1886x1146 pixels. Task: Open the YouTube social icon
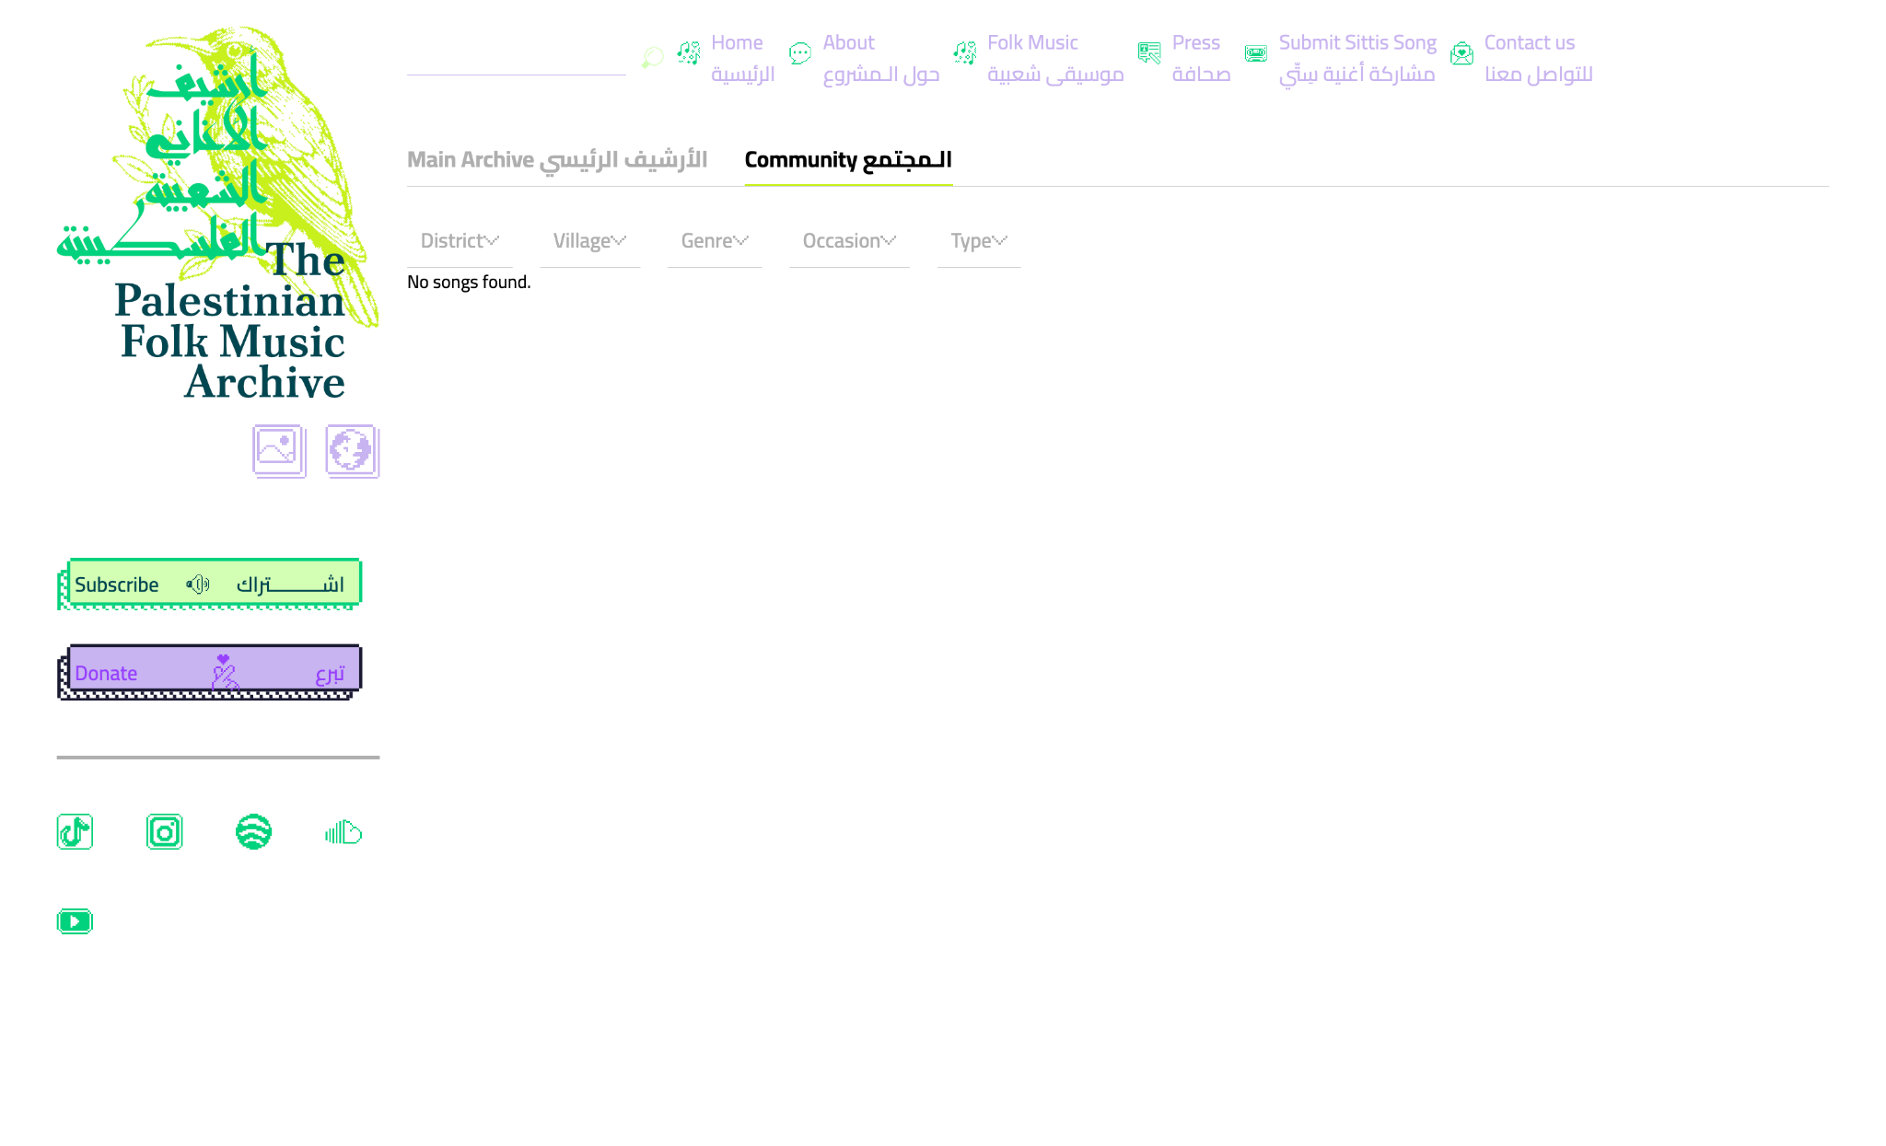click(75, 921)
